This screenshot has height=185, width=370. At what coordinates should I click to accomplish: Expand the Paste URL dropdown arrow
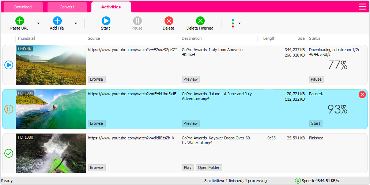pyautogui.click(x=38, y=23)
